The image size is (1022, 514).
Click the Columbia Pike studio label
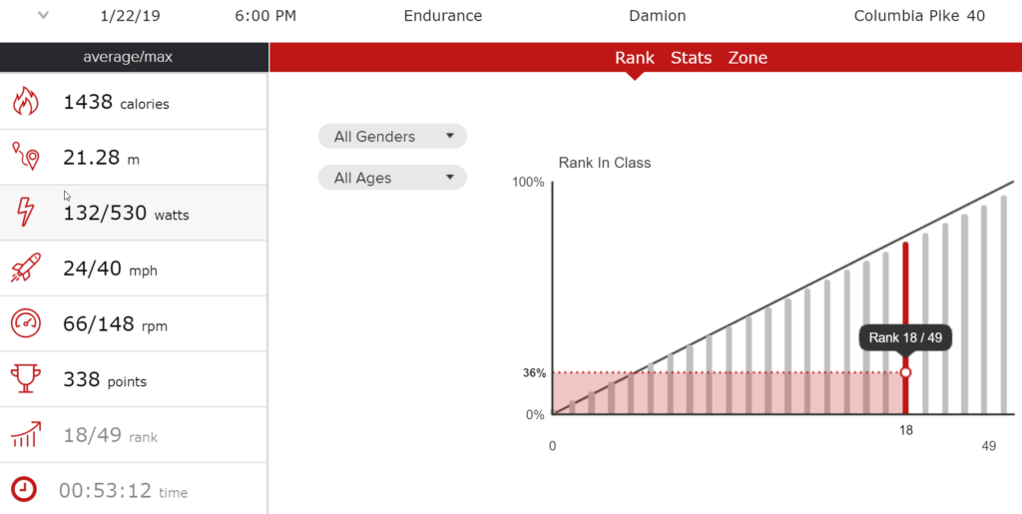(919, 16)
